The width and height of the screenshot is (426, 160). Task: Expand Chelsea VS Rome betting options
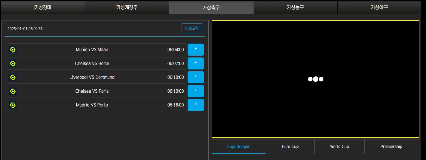(x=195, y=63)
